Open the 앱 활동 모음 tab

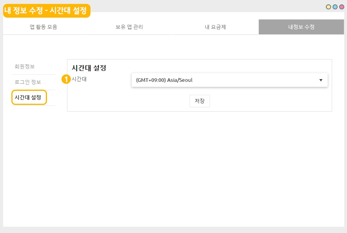coord(46,27)
